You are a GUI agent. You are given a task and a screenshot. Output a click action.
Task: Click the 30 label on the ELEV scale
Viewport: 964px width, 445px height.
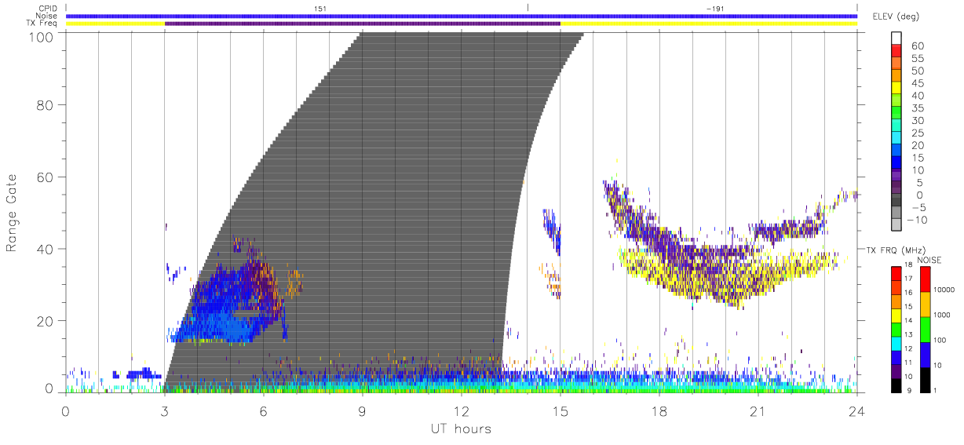point(918,121)
